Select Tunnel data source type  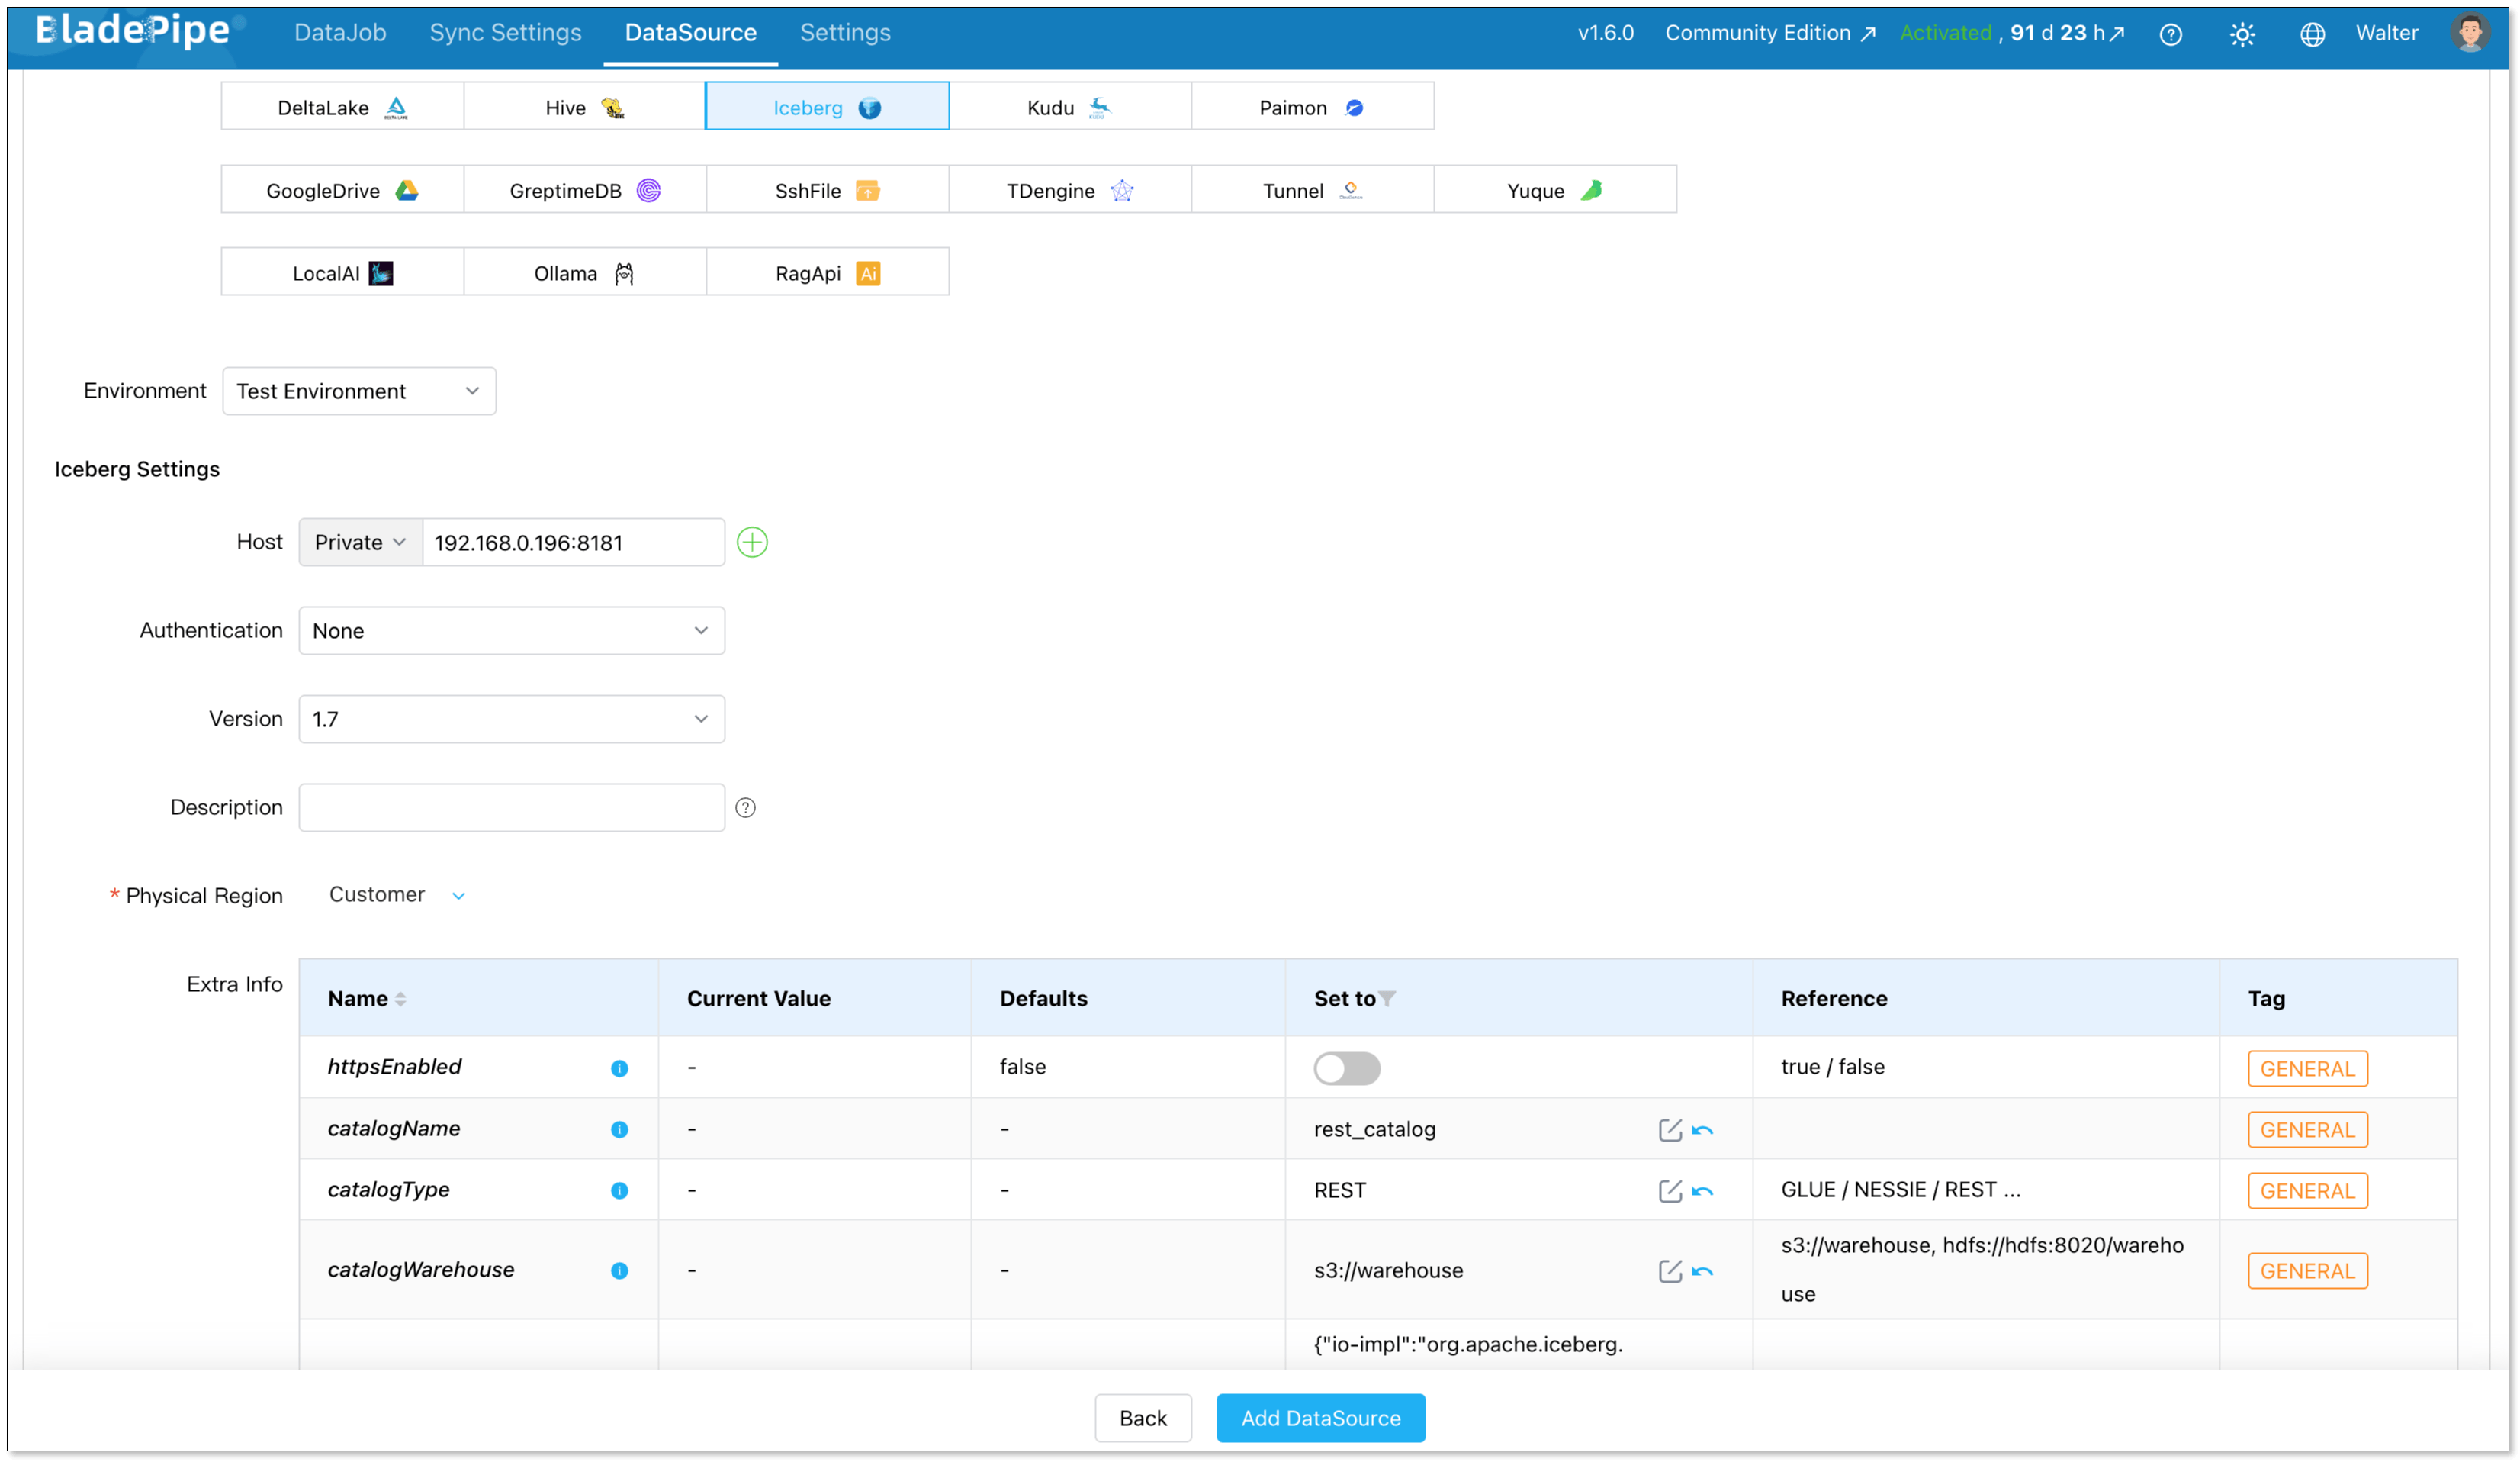[1312, 190]
